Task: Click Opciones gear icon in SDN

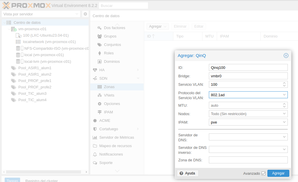Action: 100,104
